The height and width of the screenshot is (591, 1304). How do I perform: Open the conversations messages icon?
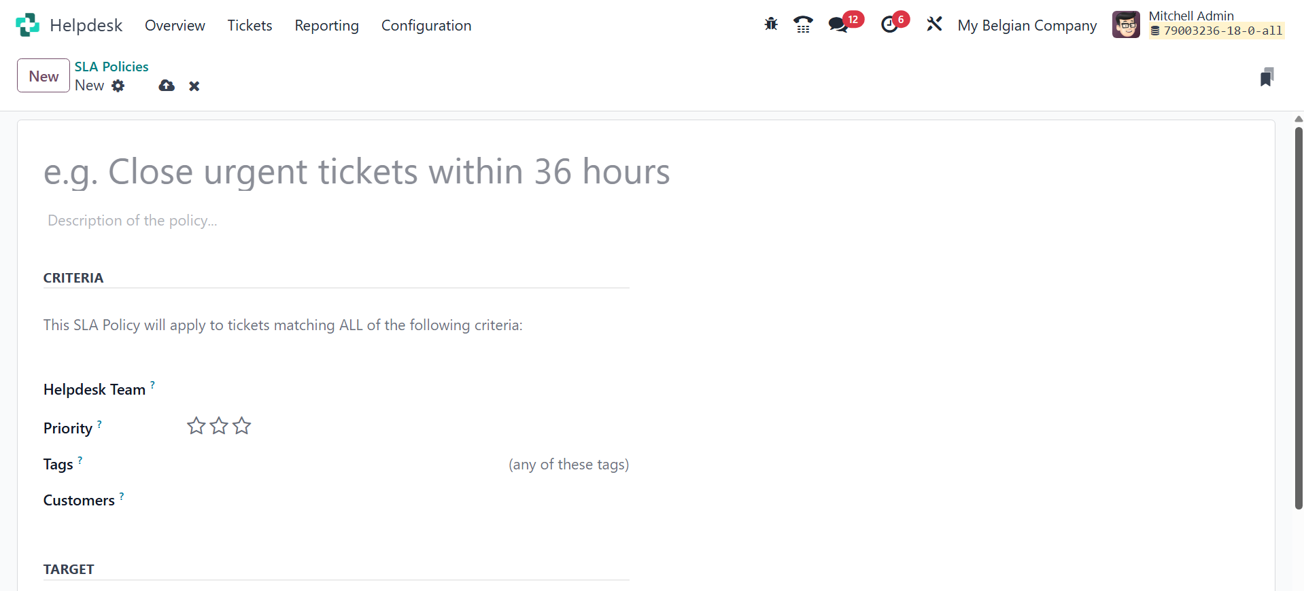[x=838, y=25]
